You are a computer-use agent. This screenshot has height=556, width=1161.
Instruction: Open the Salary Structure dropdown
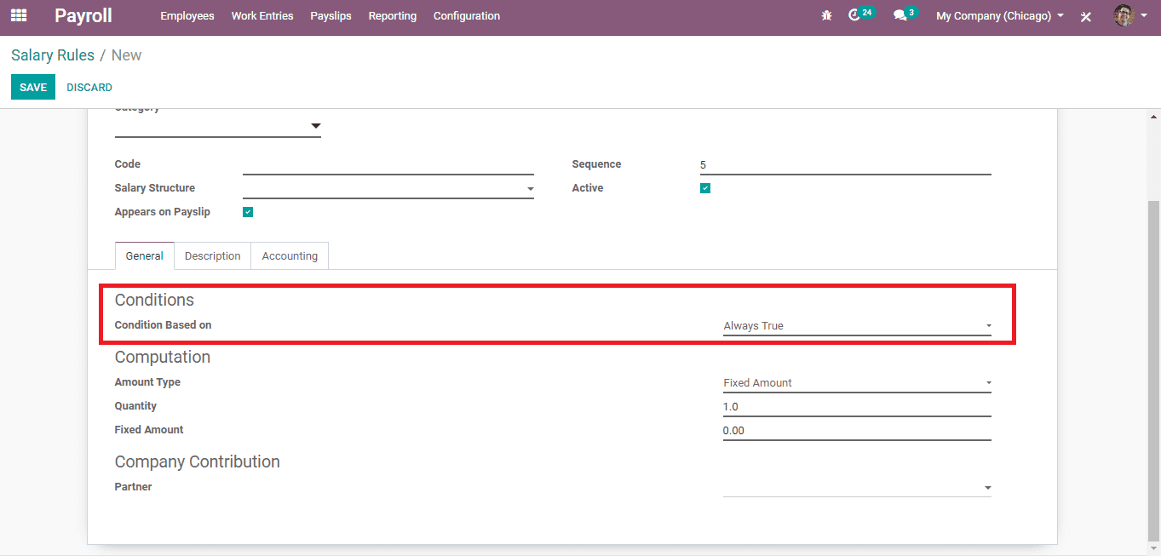click(x=388, y=188)
